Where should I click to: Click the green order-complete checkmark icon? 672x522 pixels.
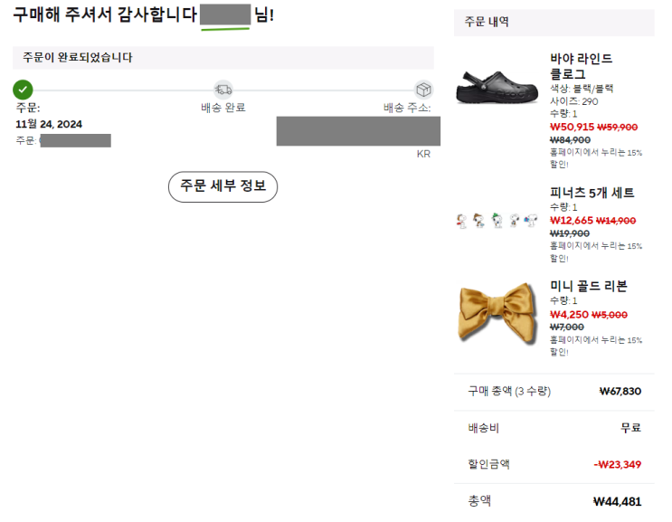pyautogui.click(x=23, y=90)
